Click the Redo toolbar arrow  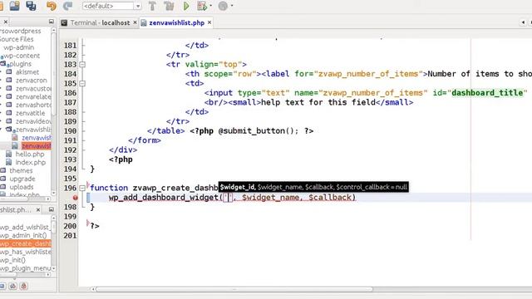click(x=68, y=6)
